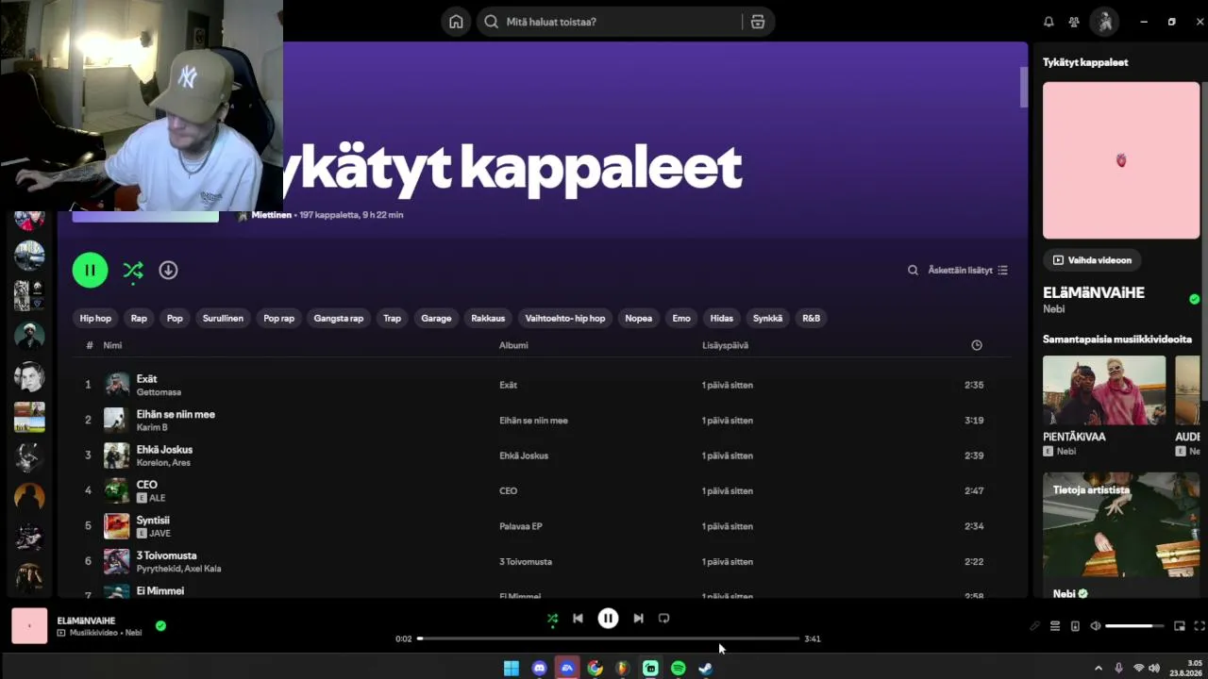Sort by the Lisäyspäivä column header
This screenshot has height=679, width=1208.
tap(725, 345)
